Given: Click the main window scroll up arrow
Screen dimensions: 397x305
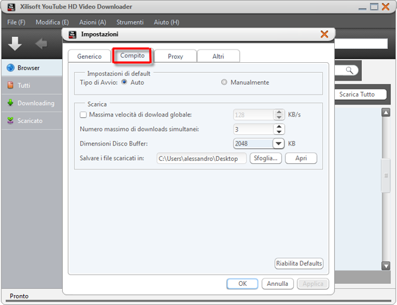Looking at the screenshot, I should coord(386,112).
